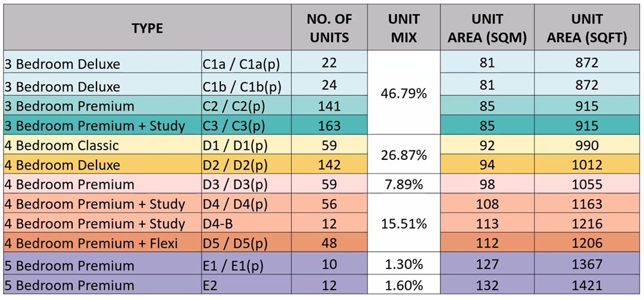Click the C1b / C1b(p) cell
The width and height of the screenshot is (644, 300).
click(245, 86)
